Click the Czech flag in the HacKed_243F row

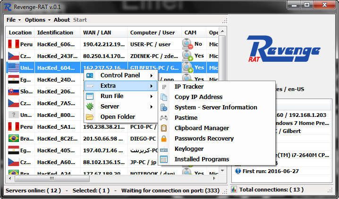tap(13, 56)
